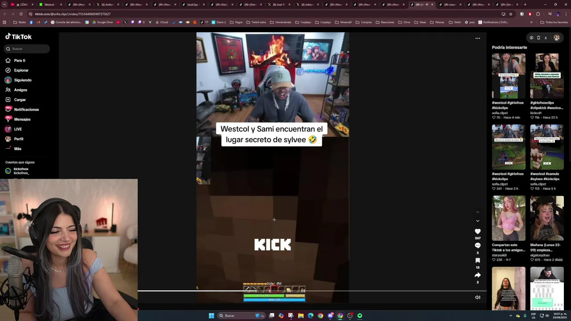Image resolution: width=571 pixels, height=321 pixels.
Task: Open Todos los favoritos folder
Action: pos(554,22)
